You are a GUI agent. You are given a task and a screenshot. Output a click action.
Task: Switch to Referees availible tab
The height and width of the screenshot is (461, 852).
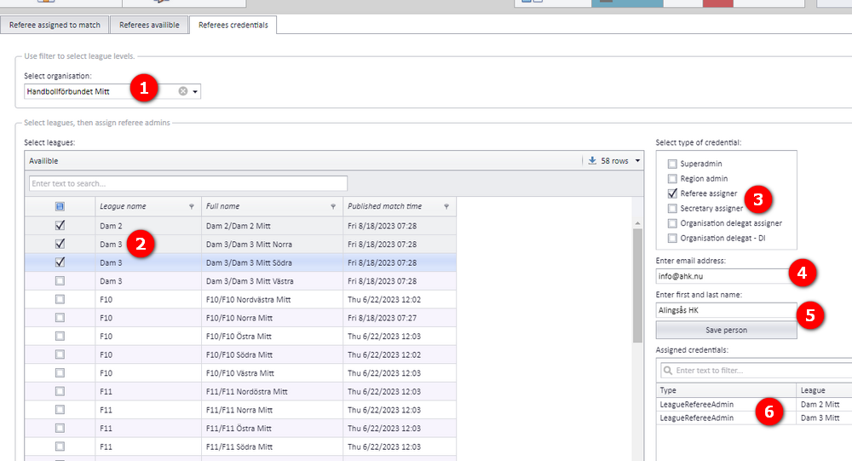[149, 25]
